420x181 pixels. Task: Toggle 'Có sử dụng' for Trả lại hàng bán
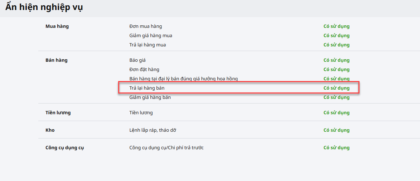click(x=336, y=88)
